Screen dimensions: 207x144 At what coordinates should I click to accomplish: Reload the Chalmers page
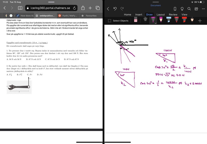click(74, 8)
